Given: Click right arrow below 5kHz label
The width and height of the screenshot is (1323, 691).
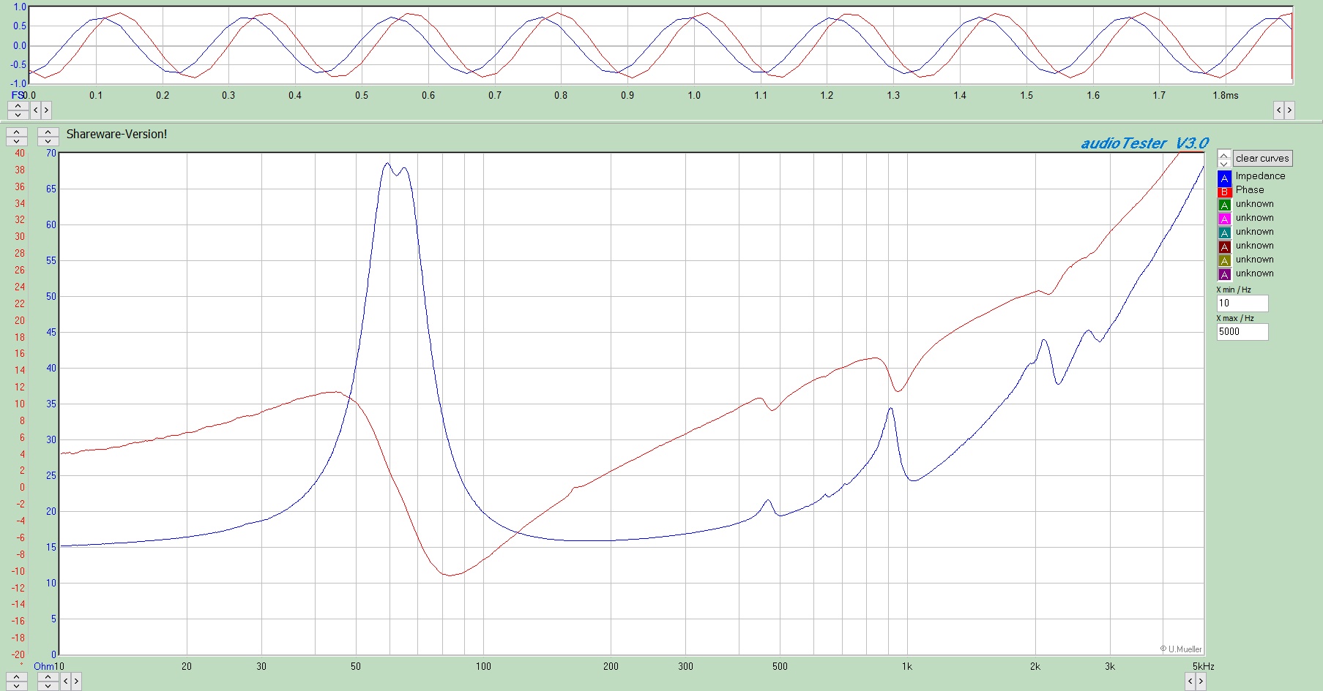Looking at the screenshot, I should pyautogui.click(x=1201, y=681).
